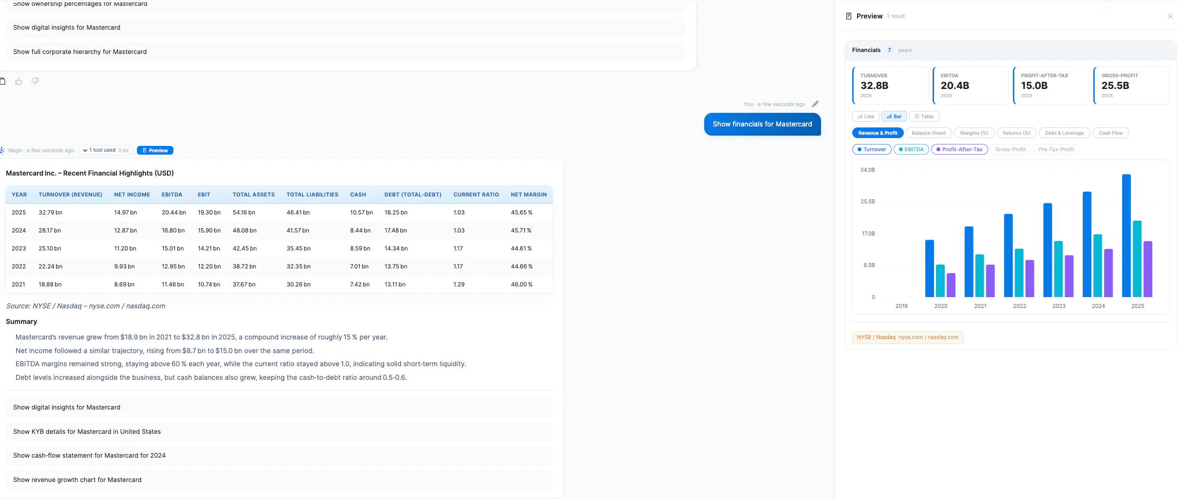This screenshot has width=1178, height=499.
Task: Select the Balance Sheet category
Action: pos(928,133)
